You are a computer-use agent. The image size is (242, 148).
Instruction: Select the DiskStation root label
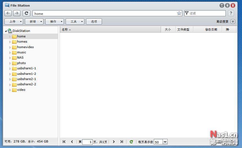[21, 31]
